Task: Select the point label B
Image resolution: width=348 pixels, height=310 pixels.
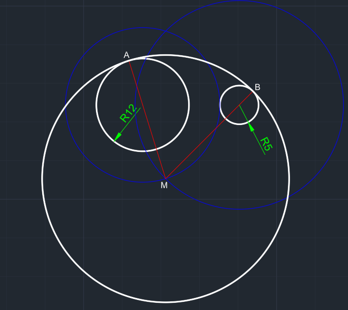Action: [257, 87]
